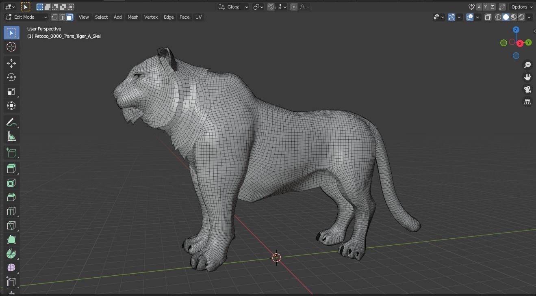Click the camera view button in the sidebar
The height and width of the screenshot is (296, 536).
point(527,89)
